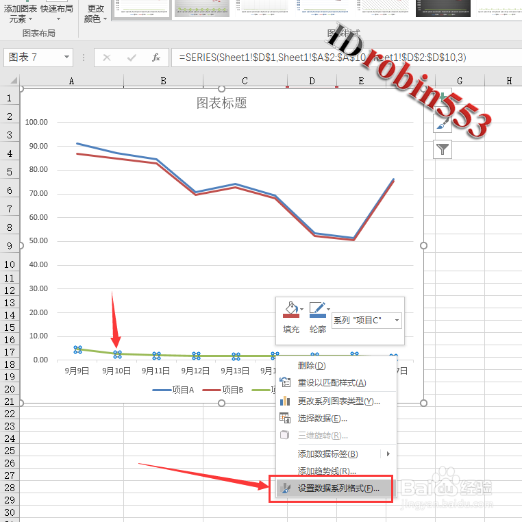522x522 pixels.
Task: Click the 项目B legend entry
Action: pos(223,390)
